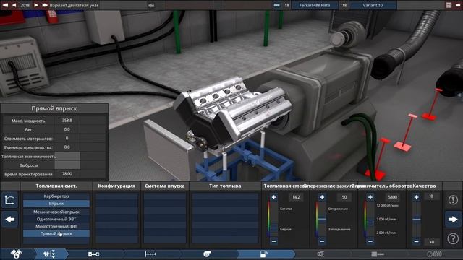463x260 pixels.
Task: Decrease quality with minus button
Action: pyautogui.click(x=417, y=241)
